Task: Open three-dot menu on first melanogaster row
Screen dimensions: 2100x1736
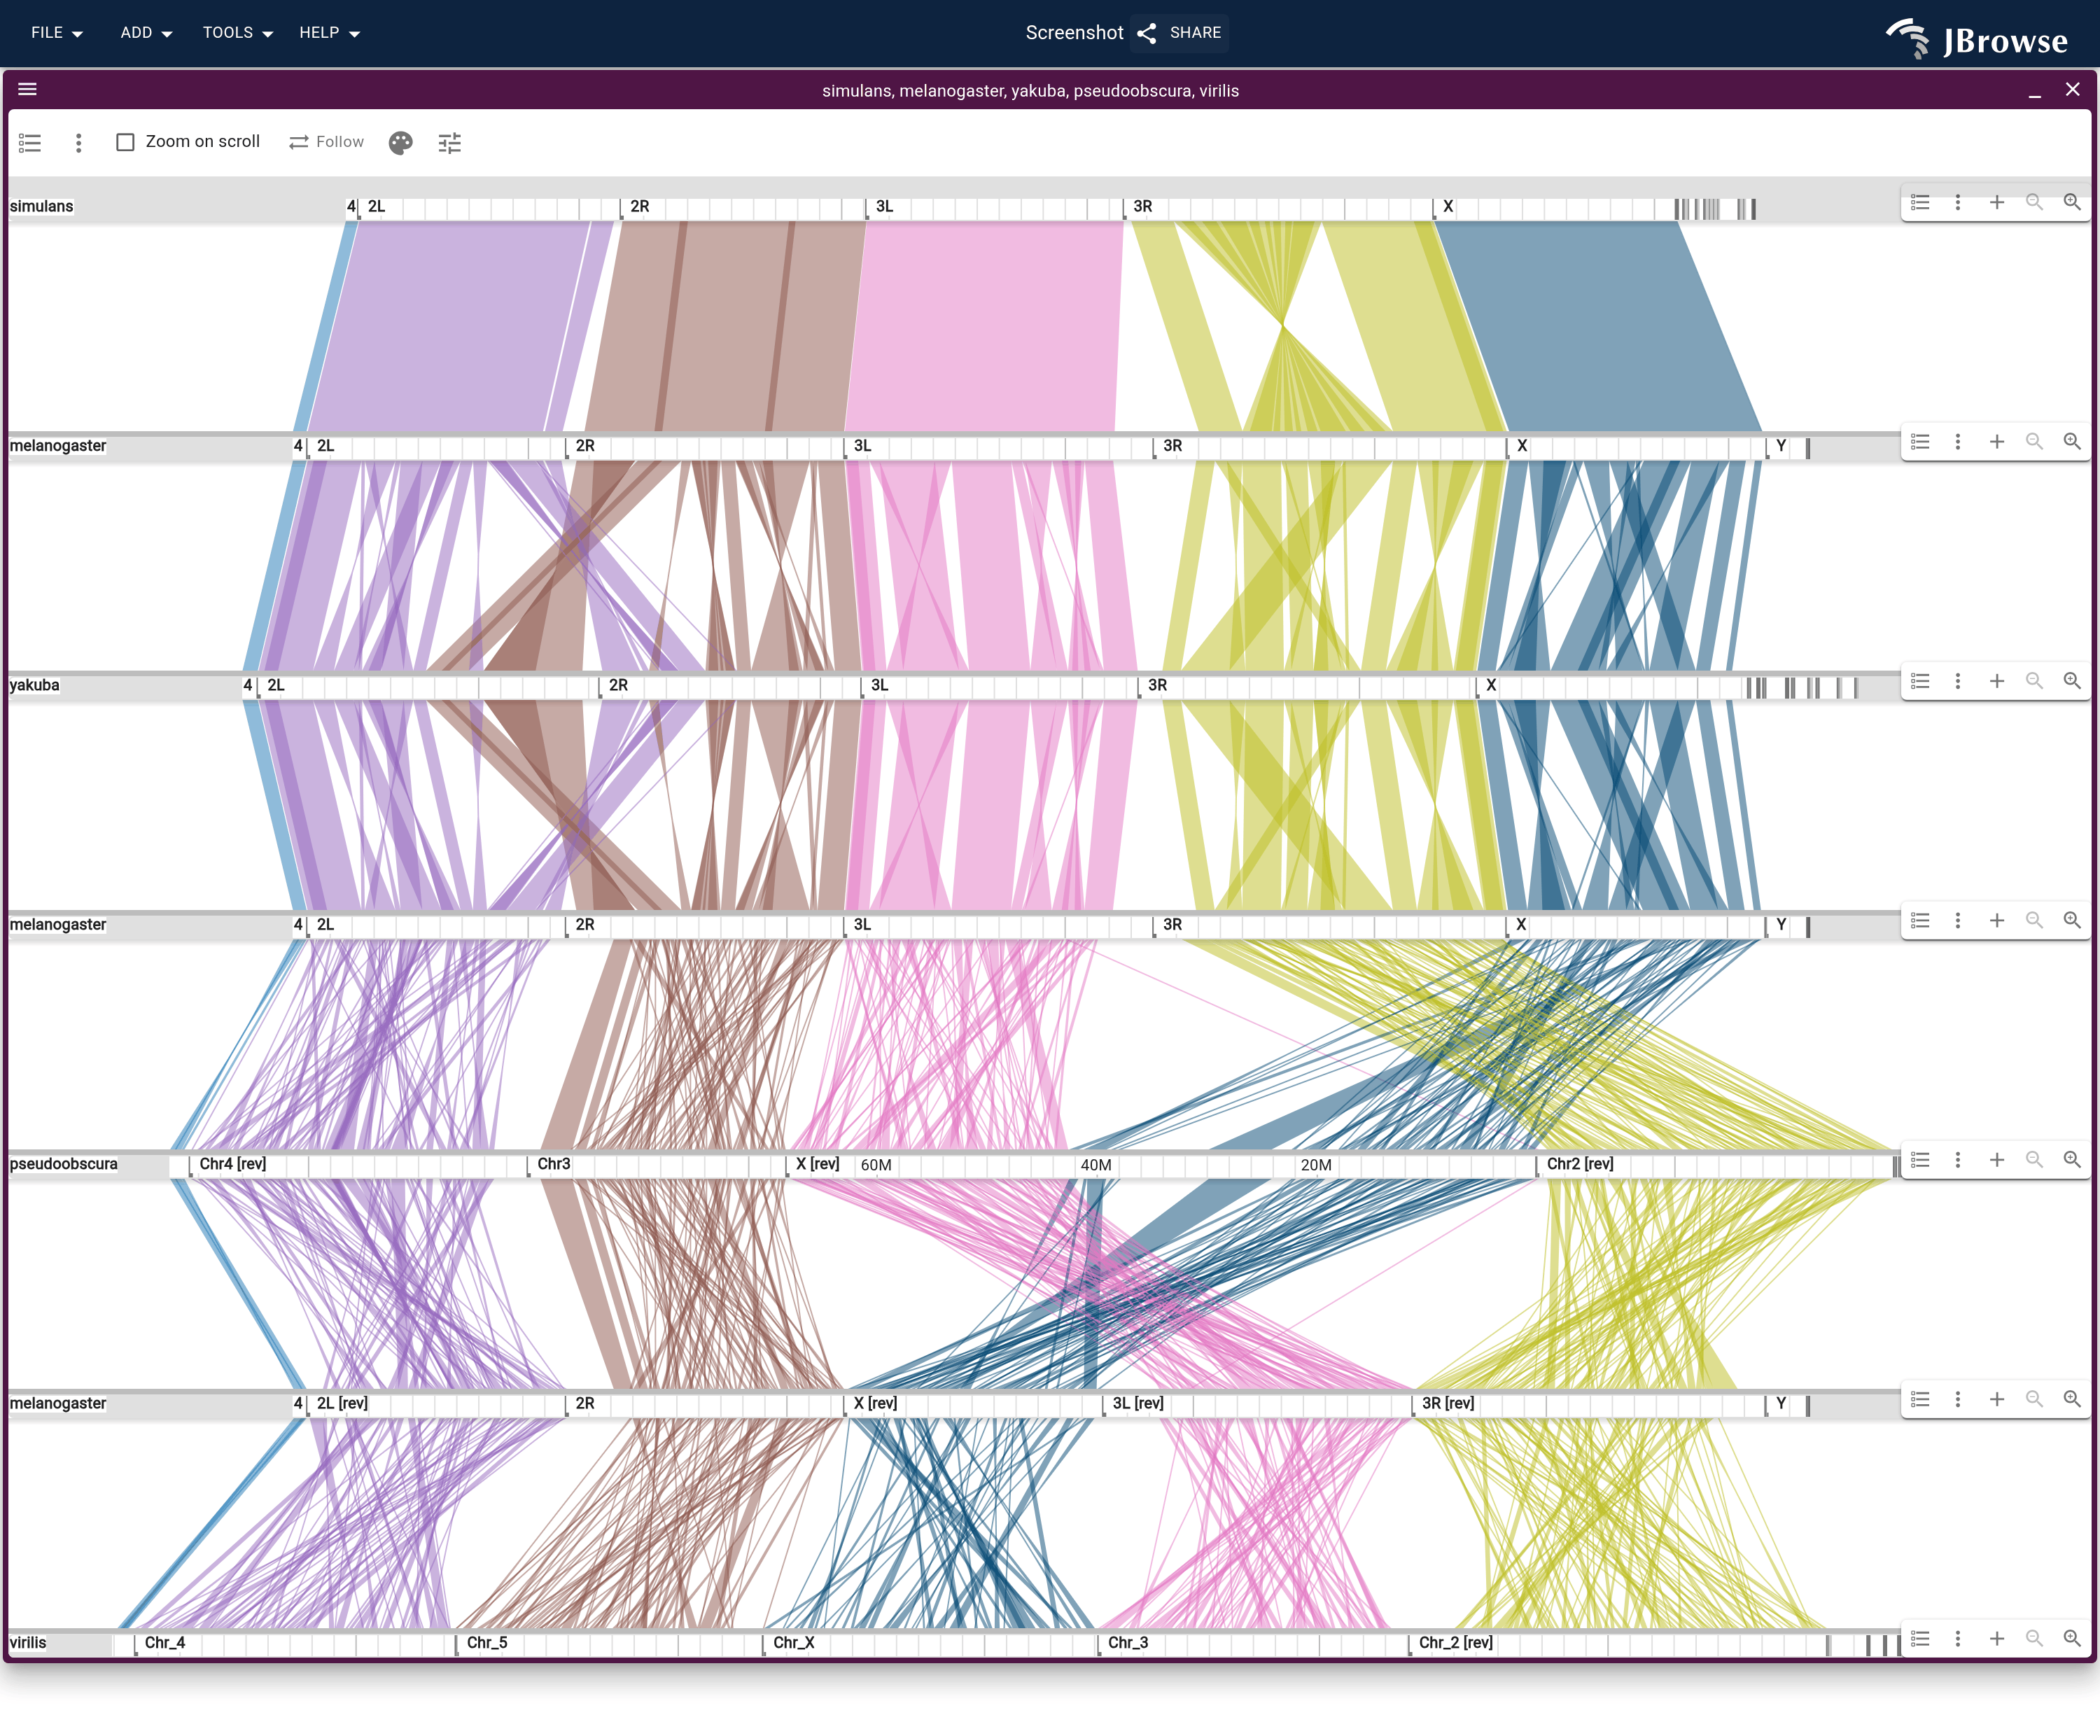Action: tap(1958, 442)
